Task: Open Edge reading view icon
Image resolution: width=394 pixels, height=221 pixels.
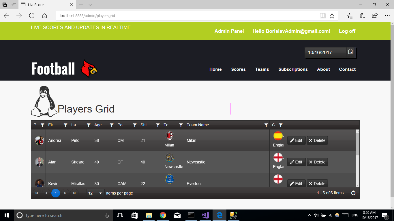Action: [x=323, y=16]
